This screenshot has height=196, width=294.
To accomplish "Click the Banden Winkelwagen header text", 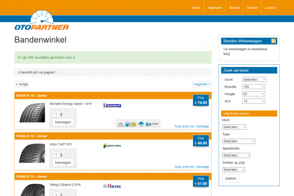I will pos(243,41).
